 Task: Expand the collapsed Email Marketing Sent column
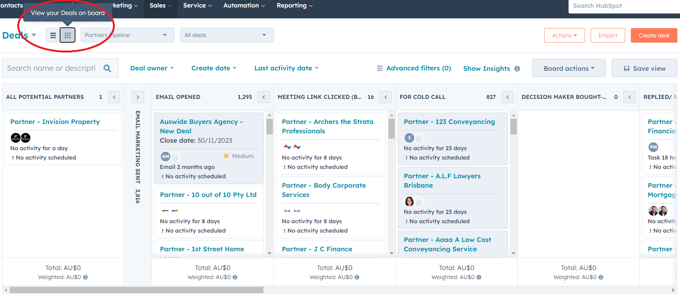(x=138, y=97)
